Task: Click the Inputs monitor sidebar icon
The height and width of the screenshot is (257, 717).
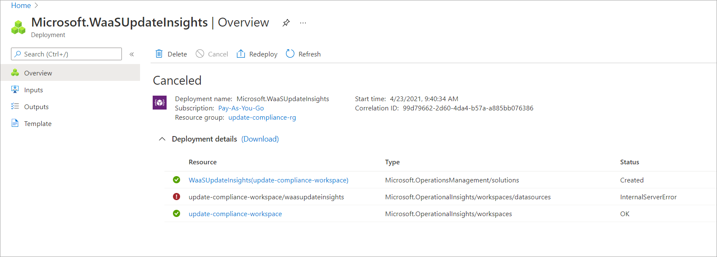Action: coord(15,89)
